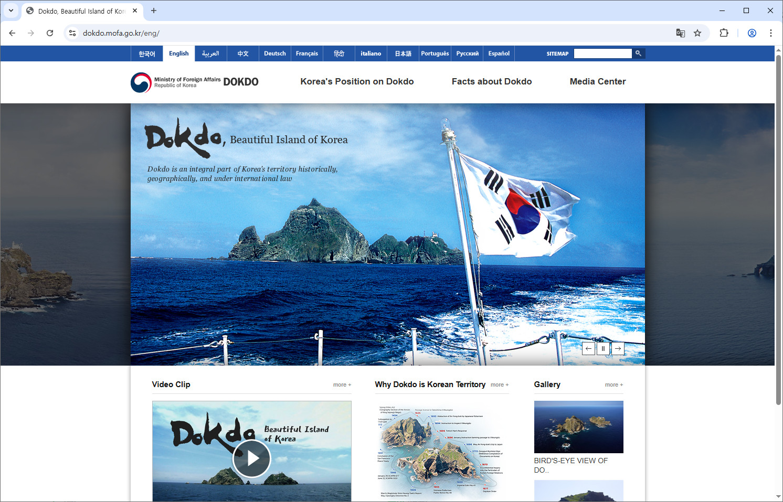Go back to the previous page

pos(12,33)
